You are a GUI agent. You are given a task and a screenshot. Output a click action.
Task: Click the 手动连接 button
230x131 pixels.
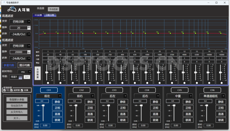click(x=53, y=9)
